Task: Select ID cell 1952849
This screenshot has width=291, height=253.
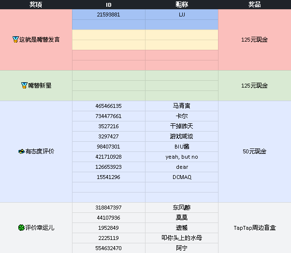Action: pos(109,228)
